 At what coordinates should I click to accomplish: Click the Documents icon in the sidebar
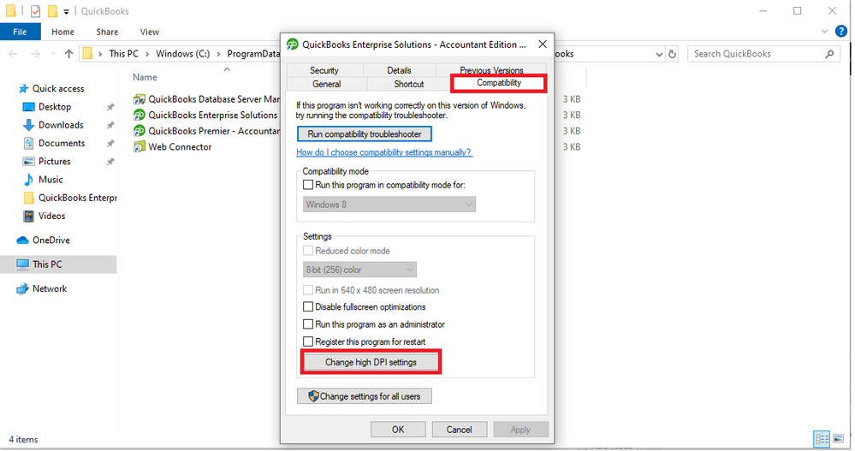click(28, 143)
